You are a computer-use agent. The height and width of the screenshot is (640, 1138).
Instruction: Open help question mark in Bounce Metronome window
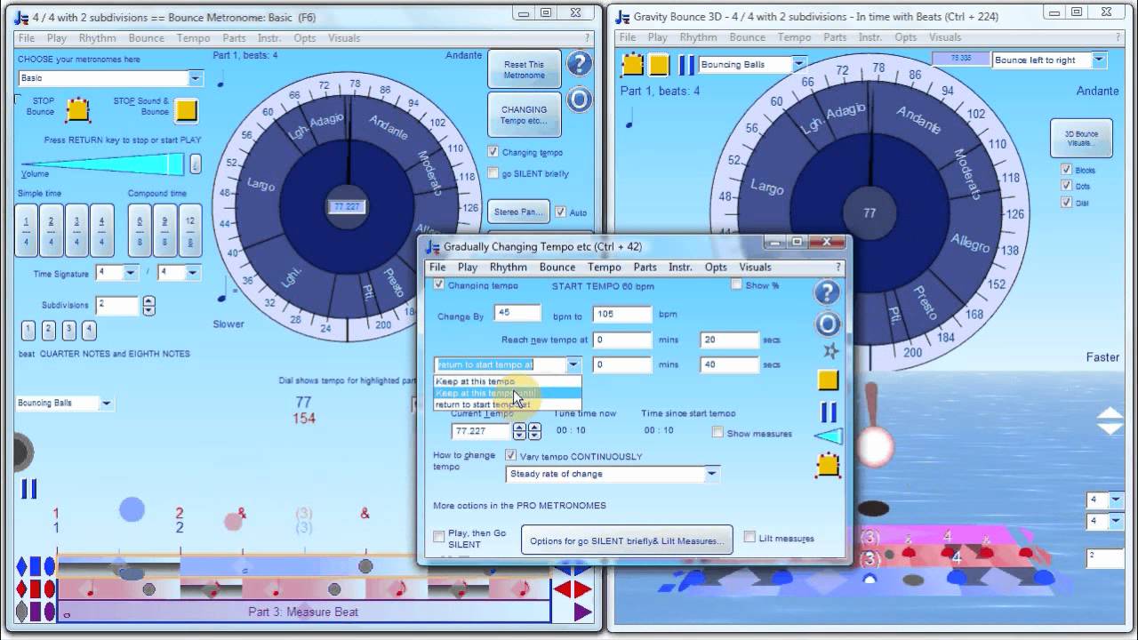(x=579, y=64)
